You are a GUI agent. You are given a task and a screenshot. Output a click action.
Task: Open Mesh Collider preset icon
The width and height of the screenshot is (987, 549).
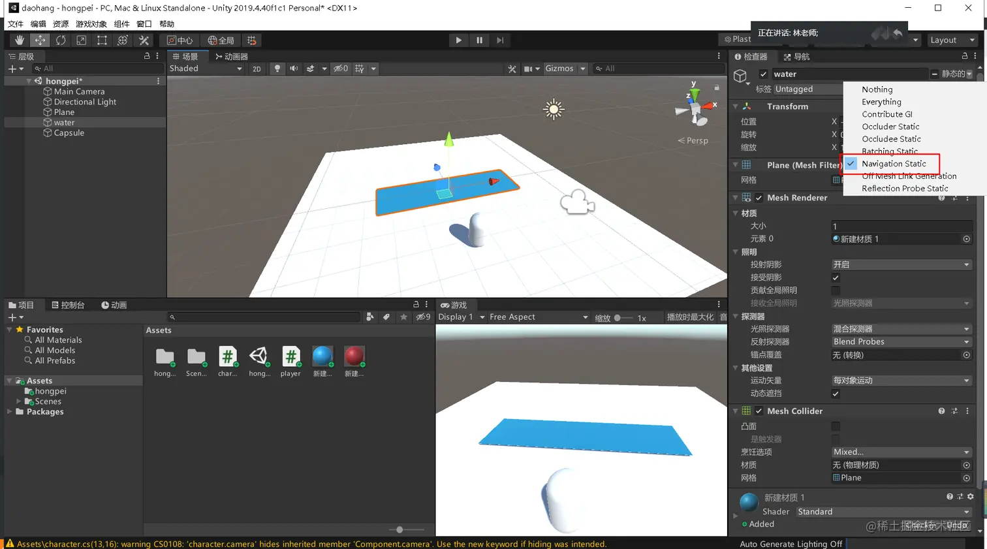tap(954, 411)
